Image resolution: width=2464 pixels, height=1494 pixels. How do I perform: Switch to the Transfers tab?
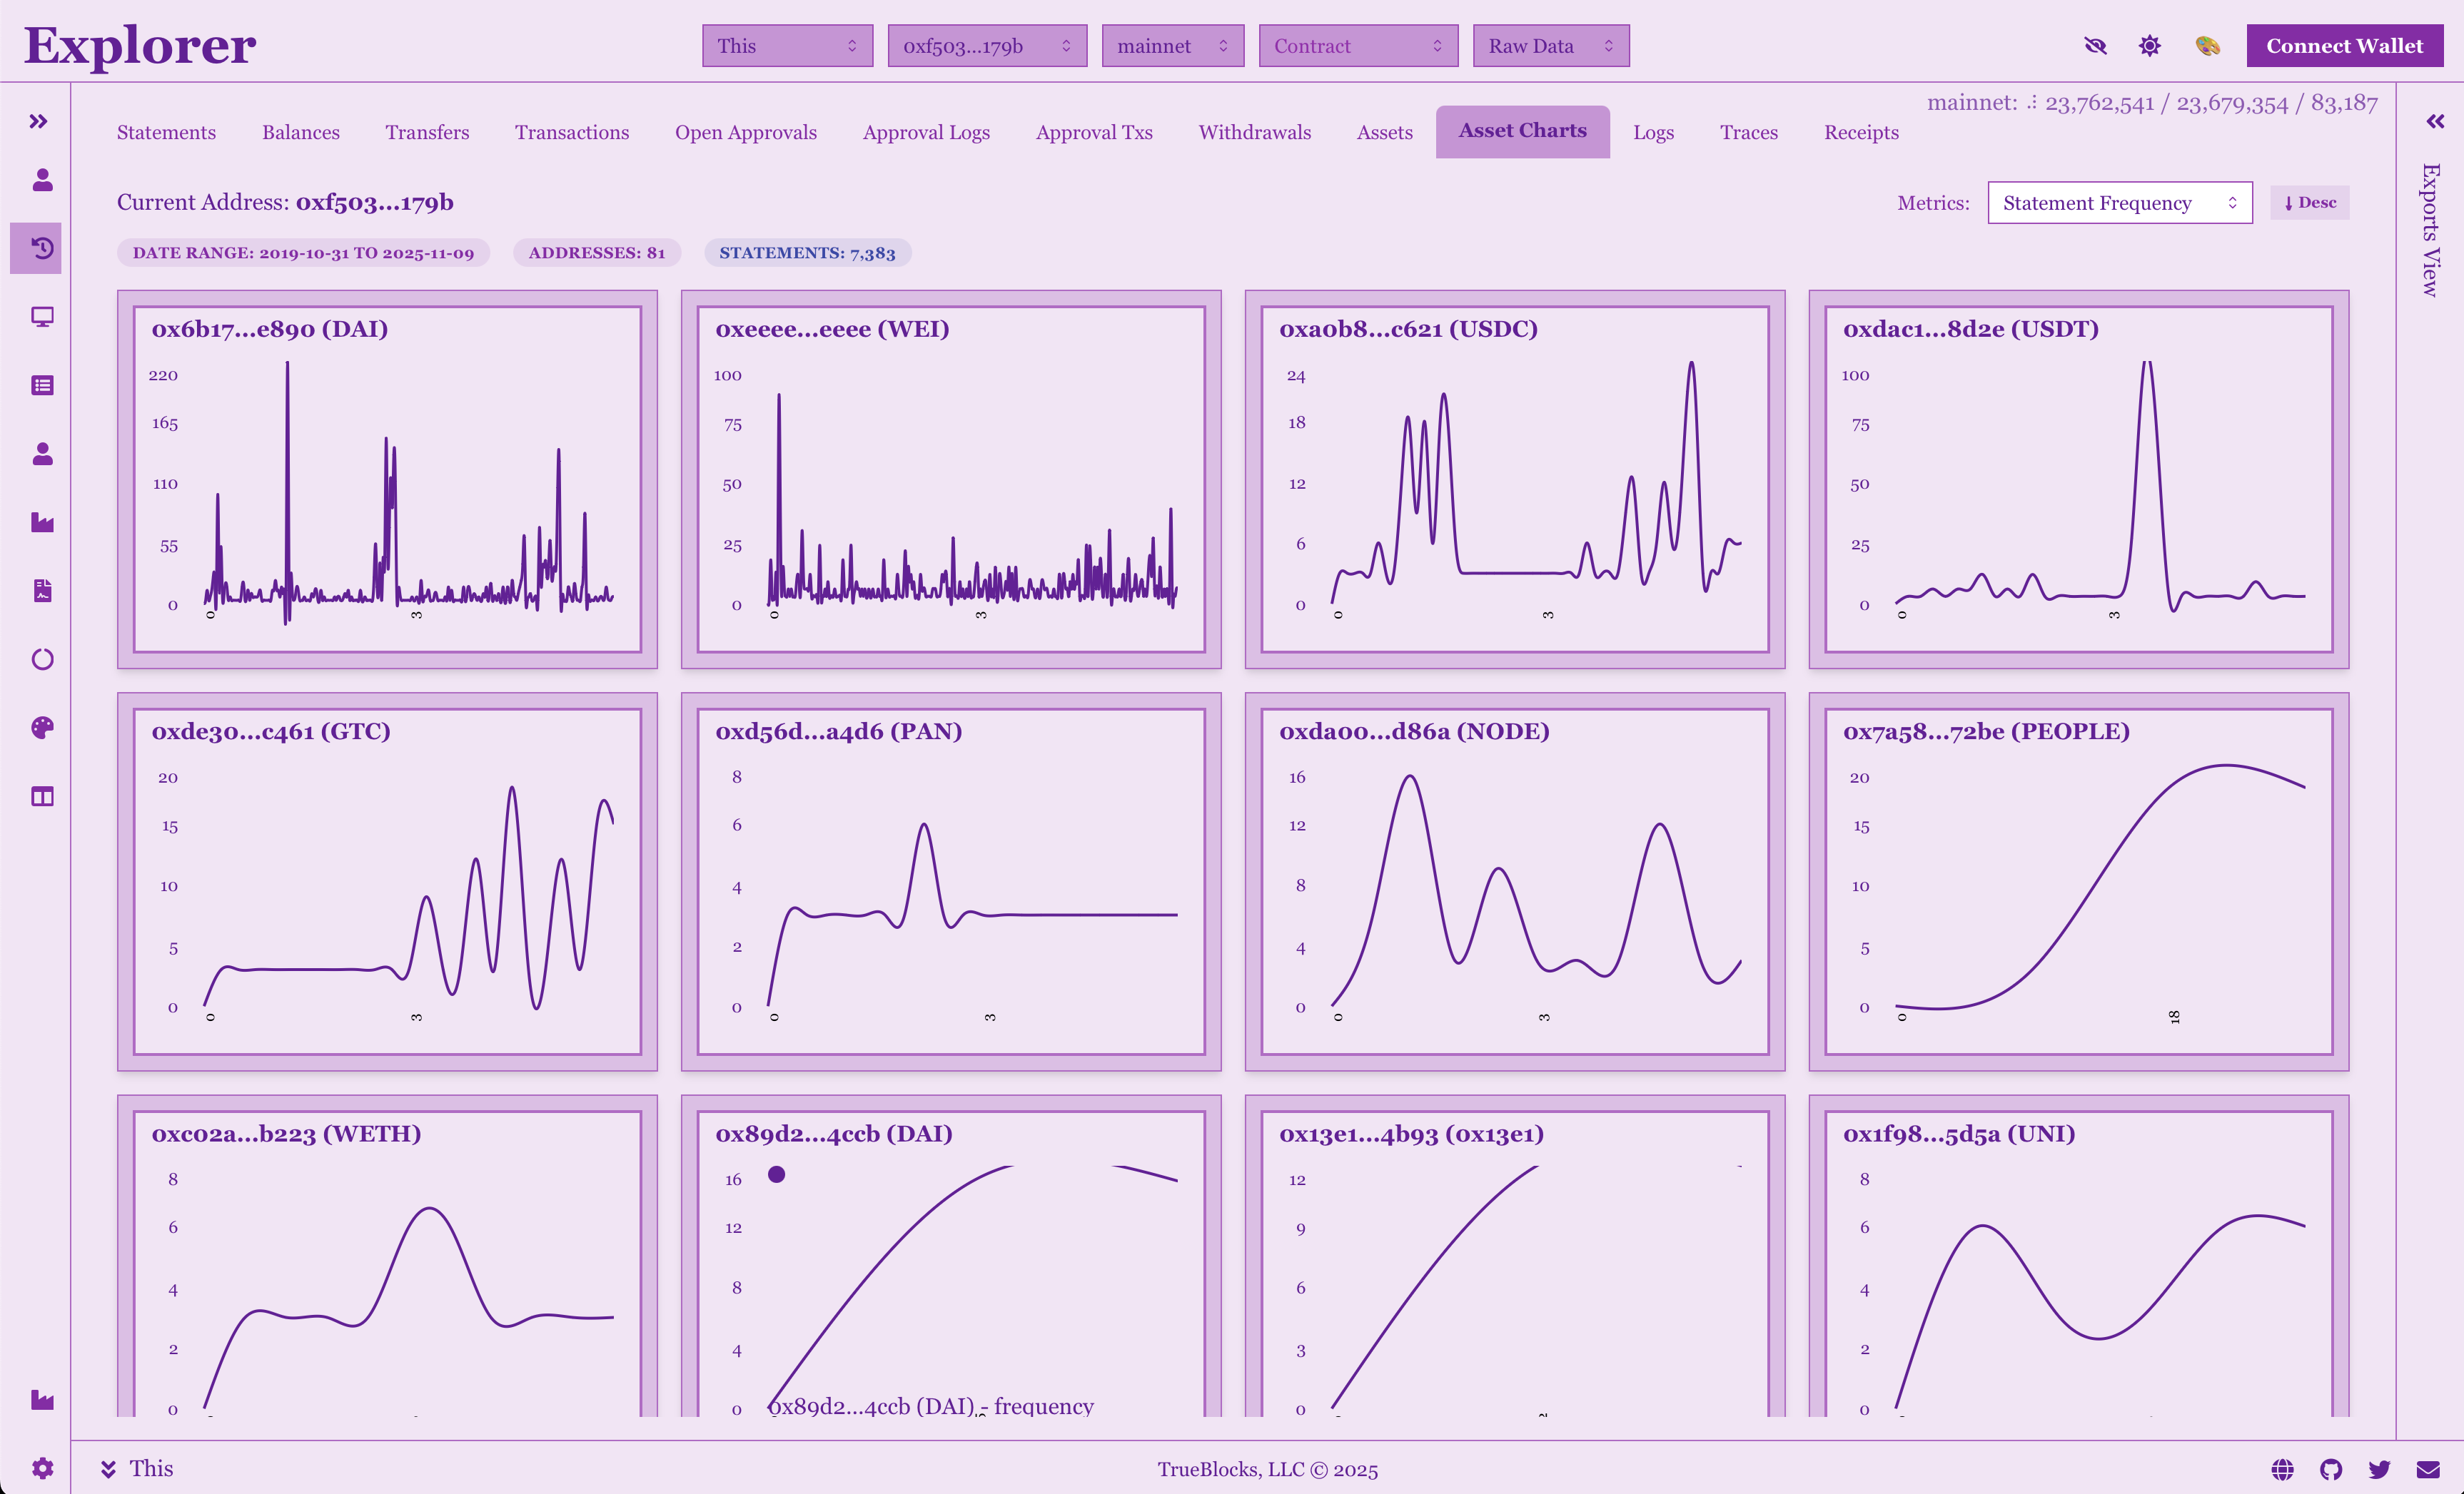(427, 132)
